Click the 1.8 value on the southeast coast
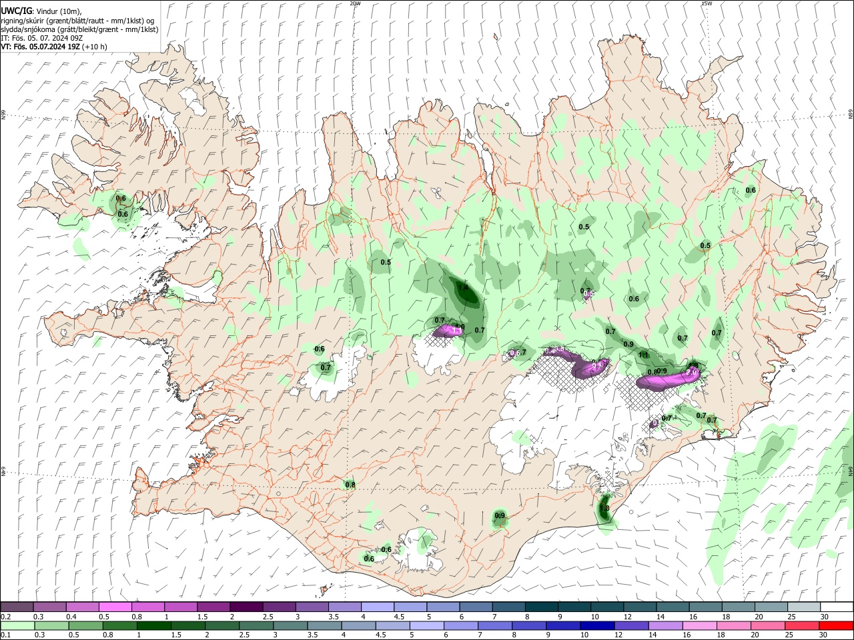The image size is (854, 640). pyautogui.click(x=604, y=508)
